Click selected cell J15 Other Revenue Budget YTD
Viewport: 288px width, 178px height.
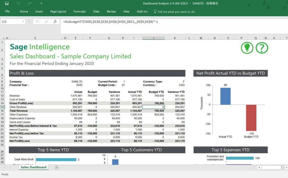point(153,107)
